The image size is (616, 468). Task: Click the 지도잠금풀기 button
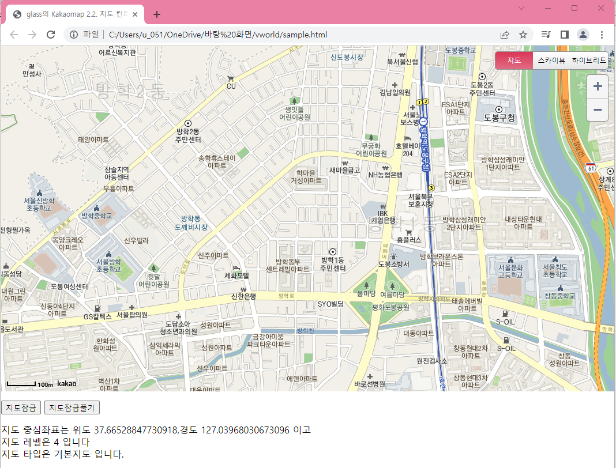point(72,407)
